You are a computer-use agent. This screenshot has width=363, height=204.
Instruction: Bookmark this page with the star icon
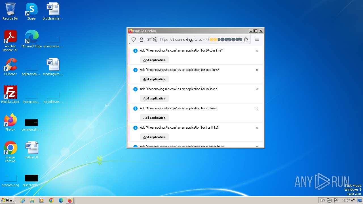(x=246, y=39)
